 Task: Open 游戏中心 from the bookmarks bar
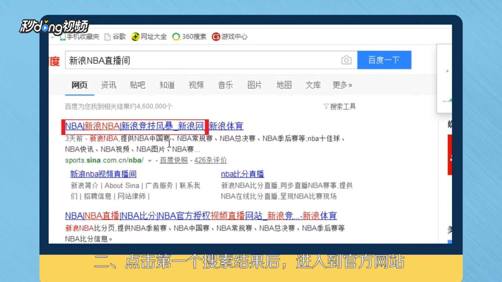coord(234,37)
